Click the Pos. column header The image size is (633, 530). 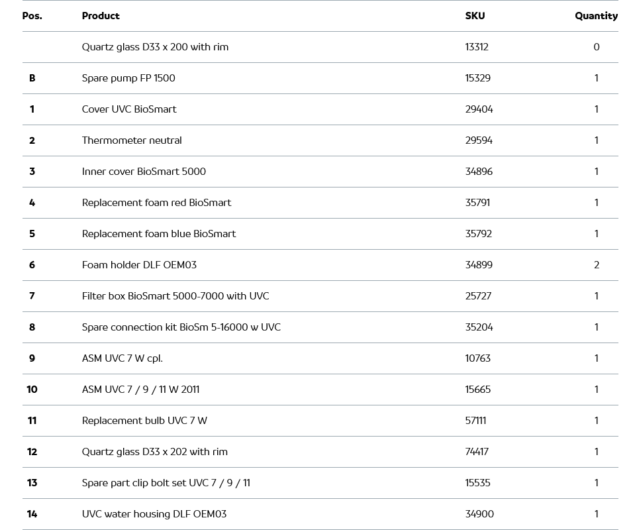(x=32, y=16)
